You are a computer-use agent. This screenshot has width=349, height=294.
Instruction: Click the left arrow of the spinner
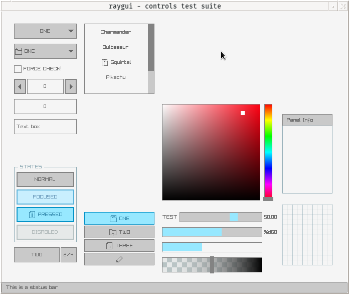click(x=20, y=86)
